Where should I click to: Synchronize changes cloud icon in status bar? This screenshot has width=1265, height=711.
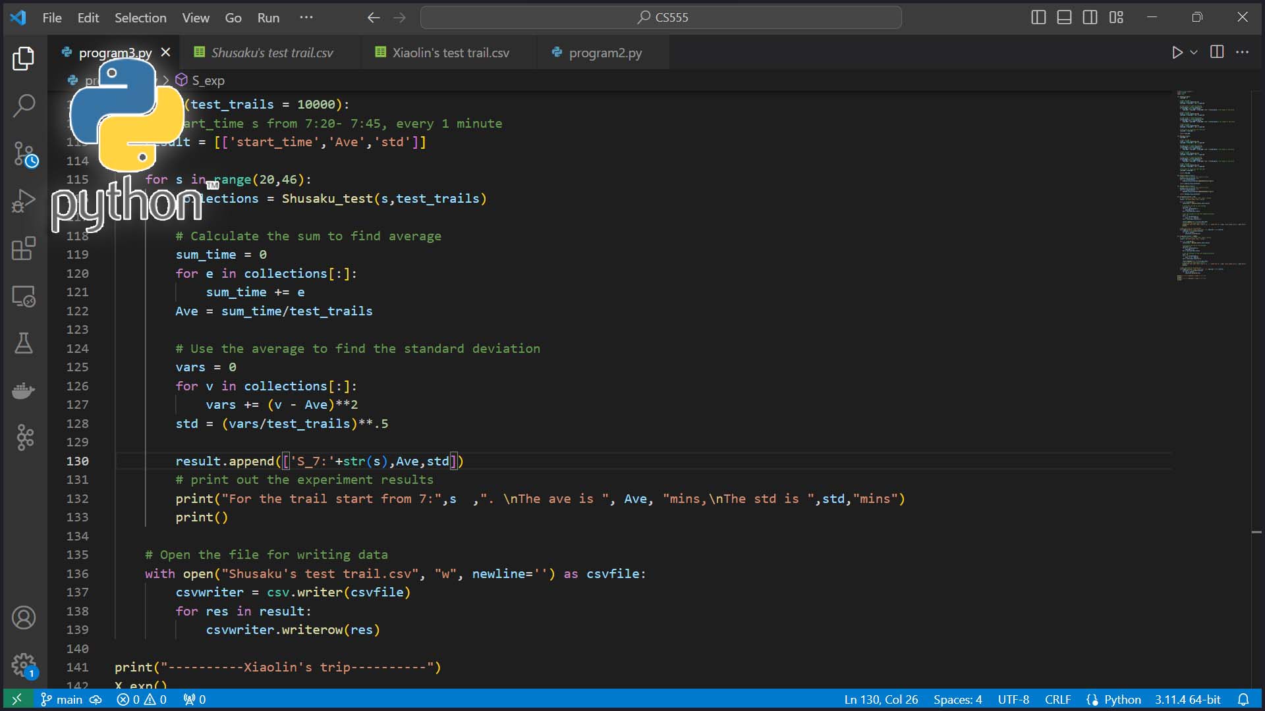[96, 699]
